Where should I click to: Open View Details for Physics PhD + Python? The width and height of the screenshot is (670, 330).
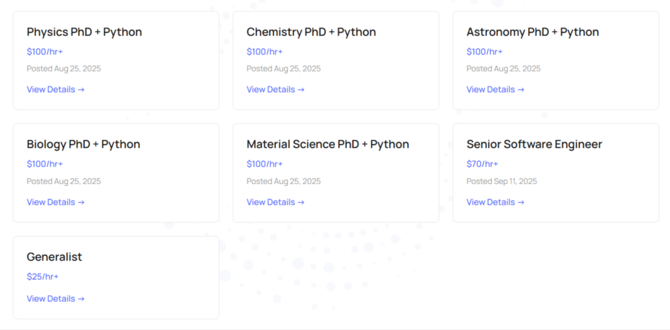click(x=56, y=90)
